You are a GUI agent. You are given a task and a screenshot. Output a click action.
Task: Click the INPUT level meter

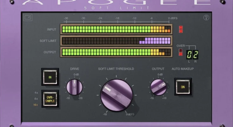tap(116, 30)
